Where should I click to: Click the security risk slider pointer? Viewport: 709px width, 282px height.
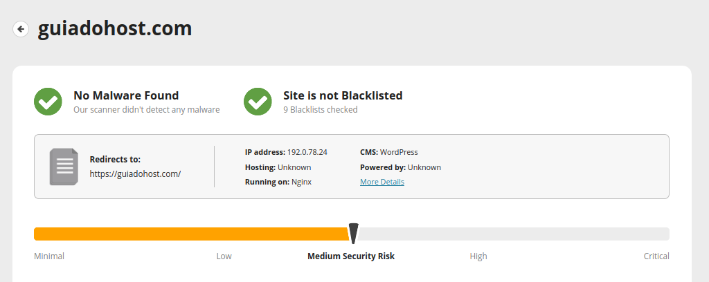[353, 233]
